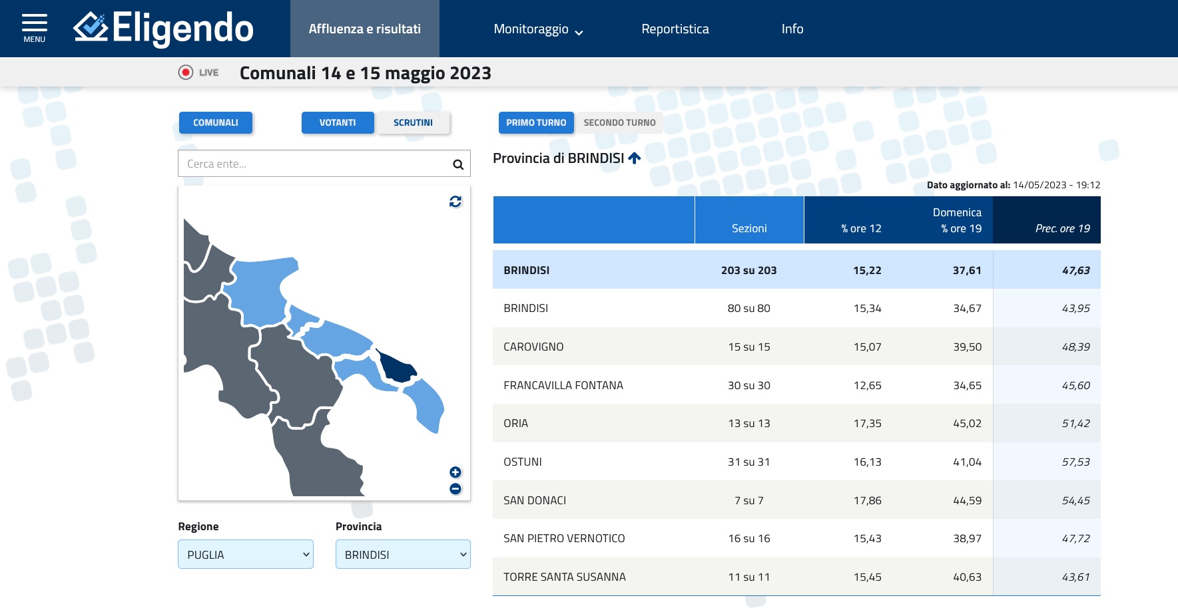The width and height of the screenshot is (1178, 612).
Task: Switch to SCRUTINI view
Action: 413,123
